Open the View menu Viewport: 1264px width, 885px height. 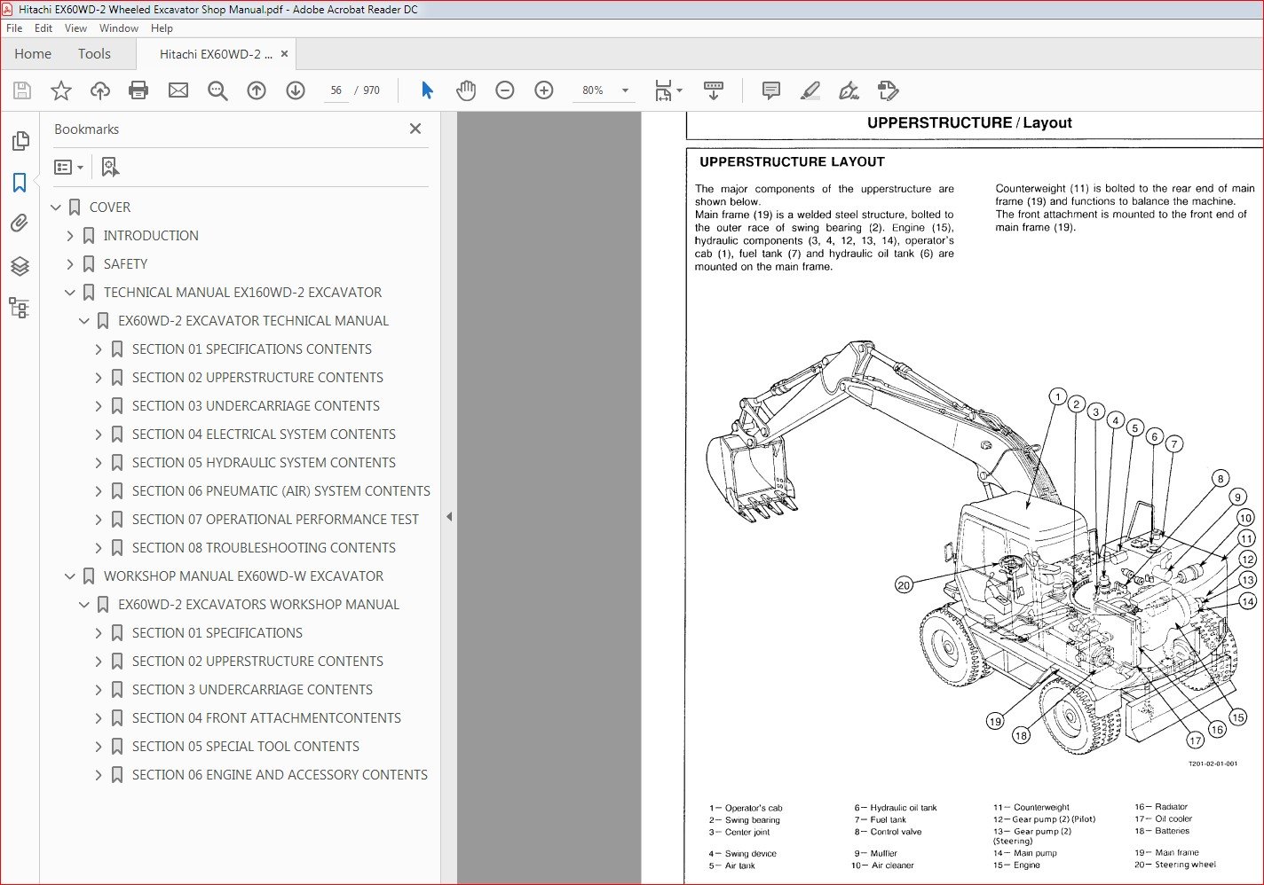pos(76,28)
